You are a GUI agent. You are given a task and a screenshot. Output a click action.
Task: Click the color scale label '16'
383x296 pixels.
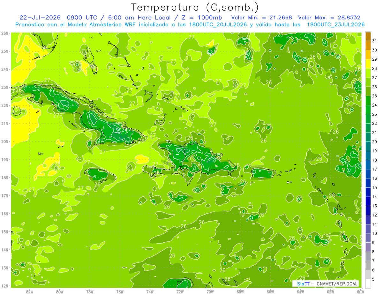(375, 178)
